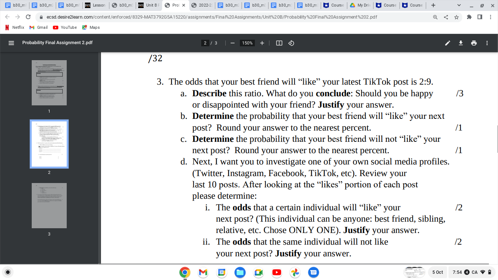
Task: Open Chrome's three-dot settings menu
Action: [x=490, y=17]
